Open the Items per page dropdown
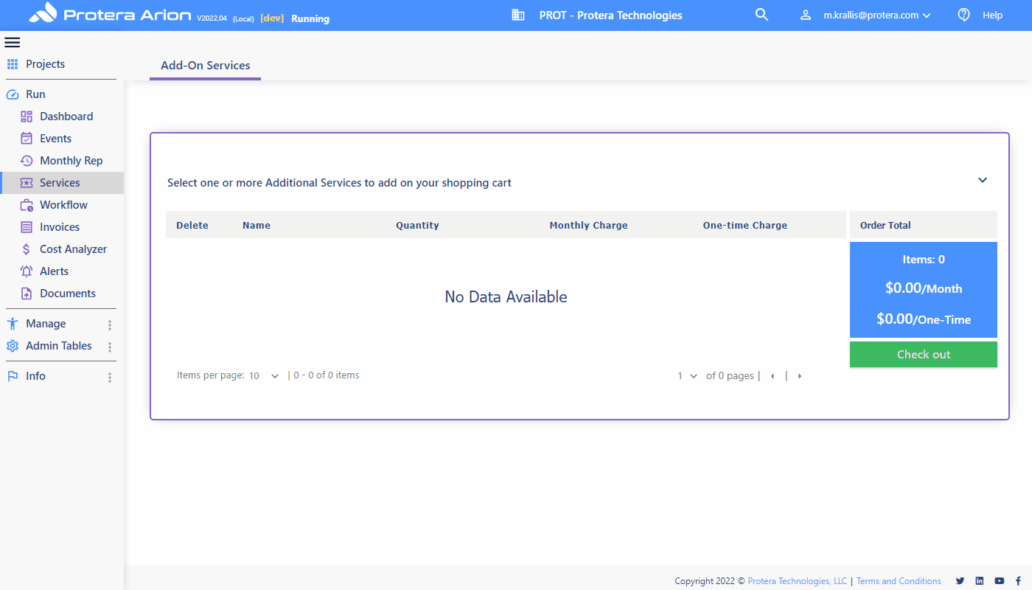The height and width of the screenshot is (590, 1032). [264, 376]
